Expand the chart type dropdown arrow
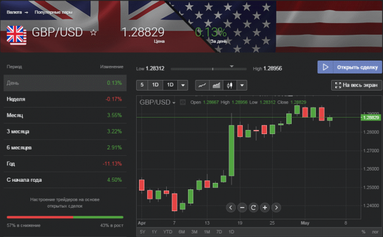This screenshot has width=383, height=237. (242, 85)
